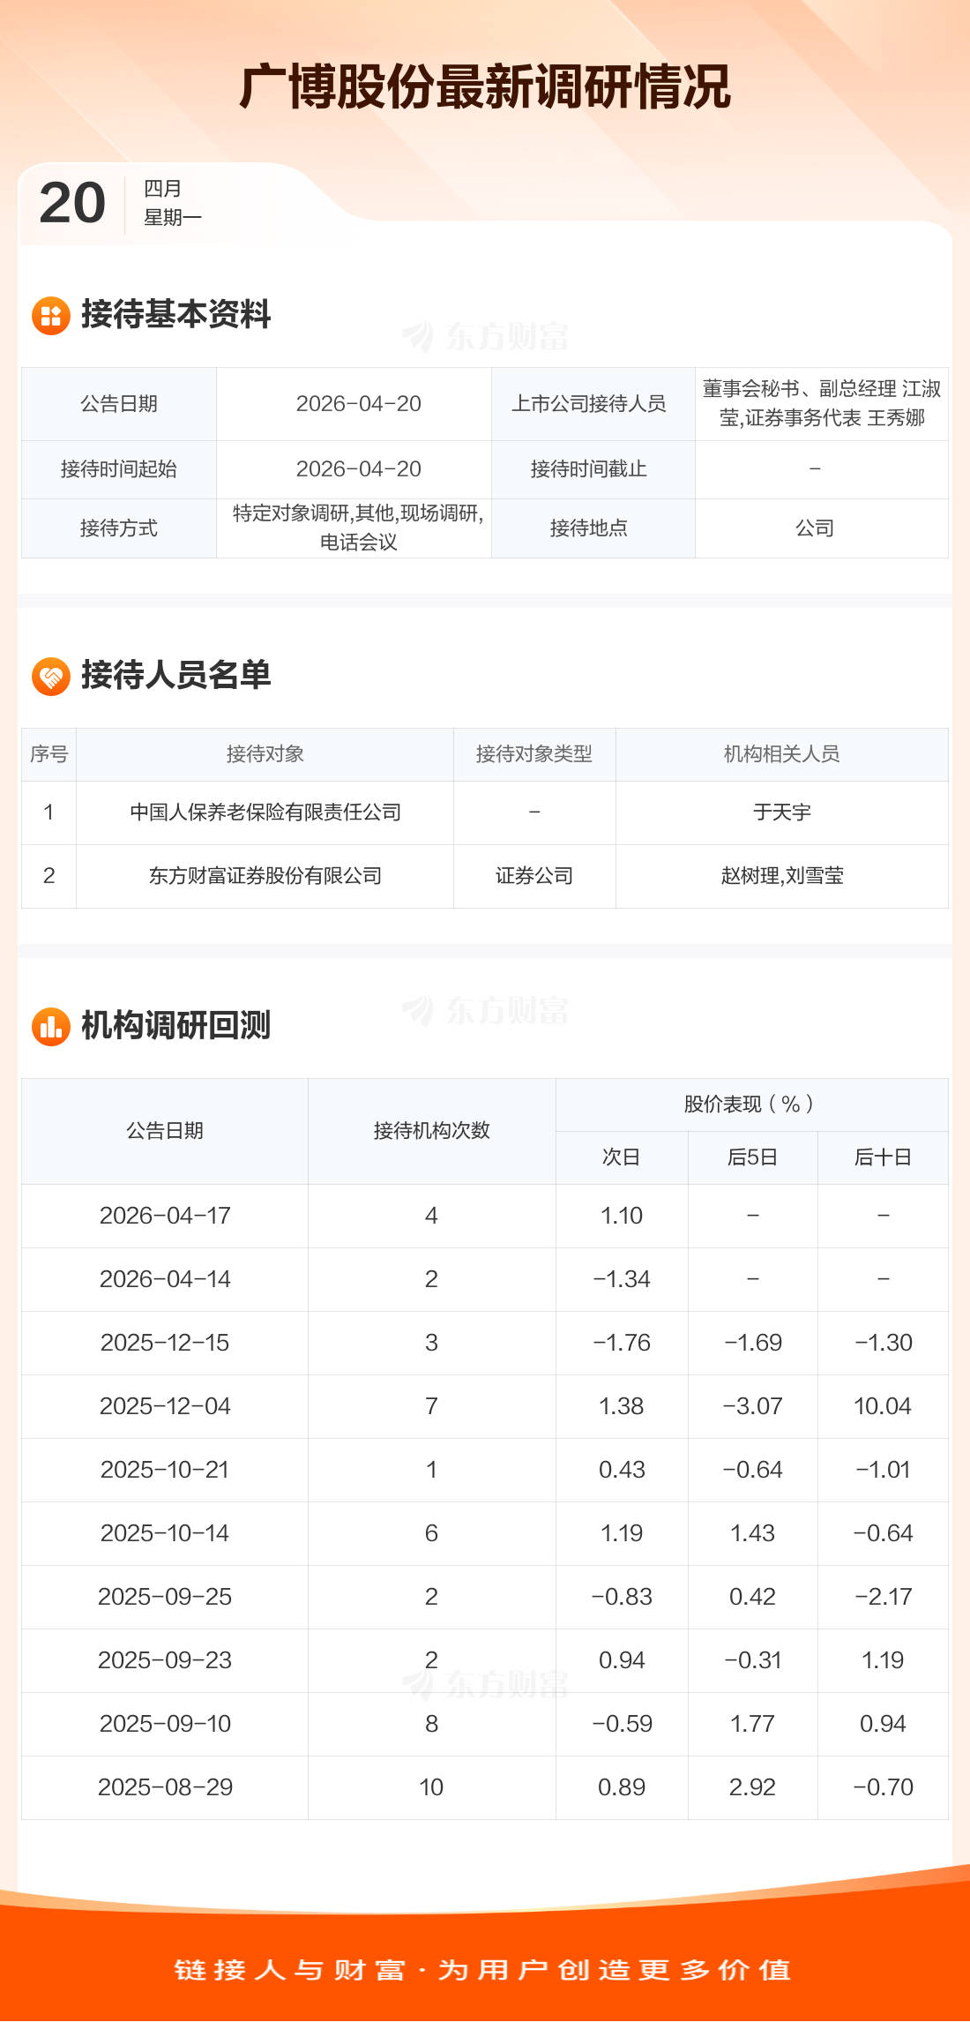This screenshot has height=2022, width=970.
Task: Click the 后5日 value 2.92
Action: 753,1787
